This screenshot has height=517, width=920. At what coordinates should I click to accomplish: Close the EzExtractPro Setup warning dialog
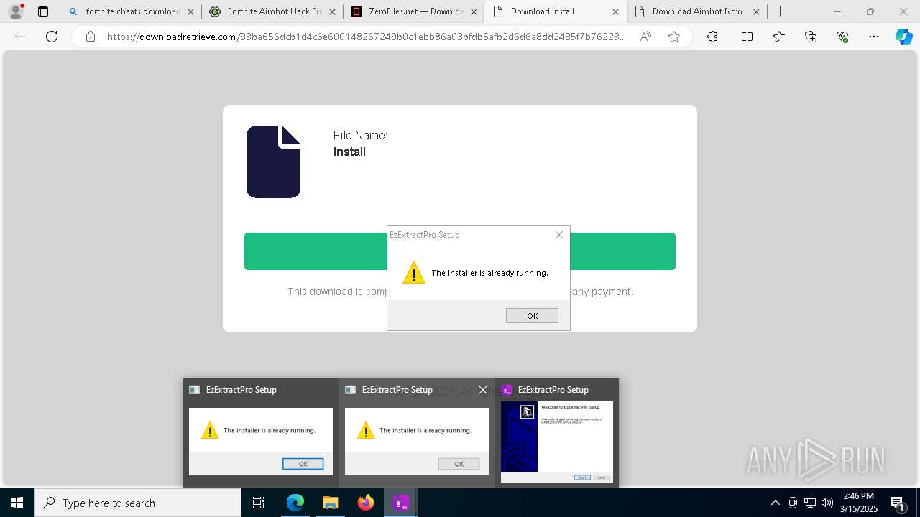[x=559, y=235]
